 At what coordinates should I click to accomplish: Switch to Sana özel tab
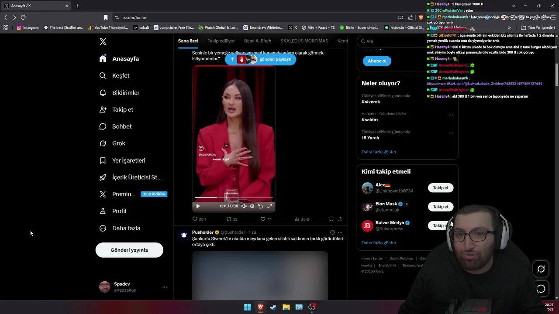188,41
